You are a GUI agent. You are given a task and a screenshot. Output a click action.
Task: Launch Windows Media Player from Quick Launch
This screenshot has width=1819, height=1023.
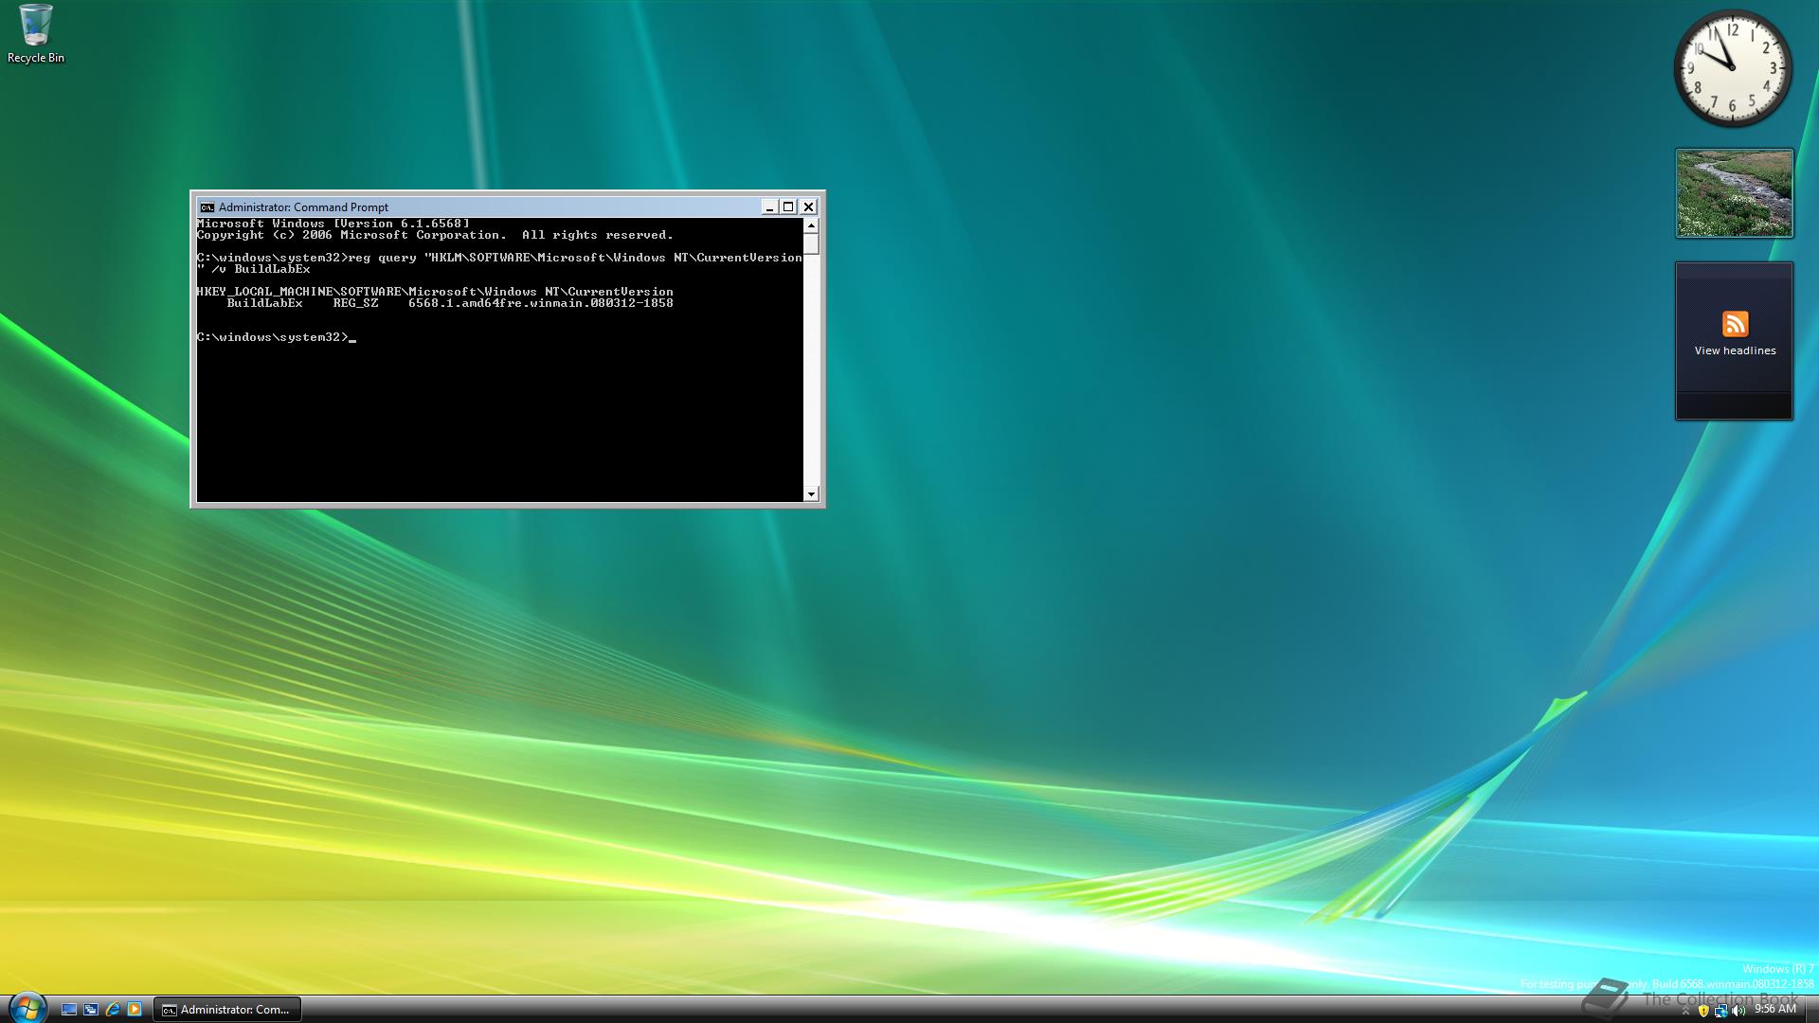click(x=135, y=1010)
